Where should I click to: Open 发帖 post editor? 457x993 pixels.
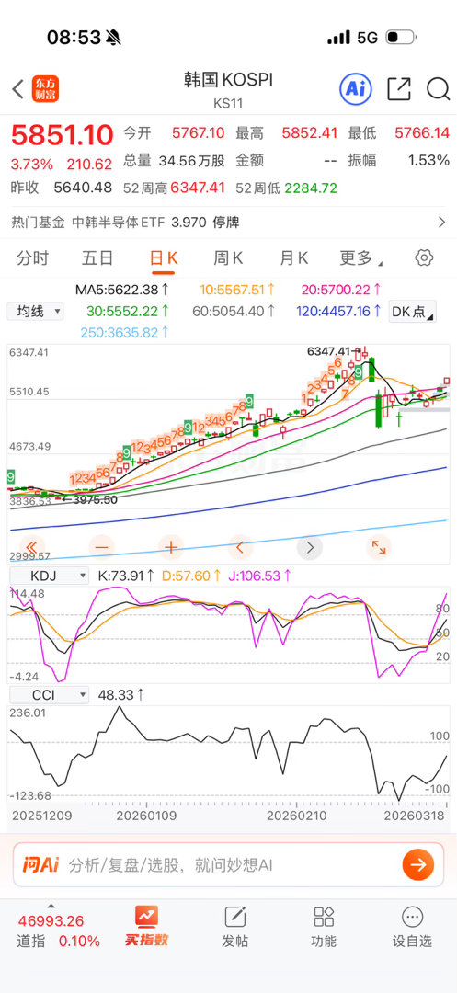coord(234,927)
